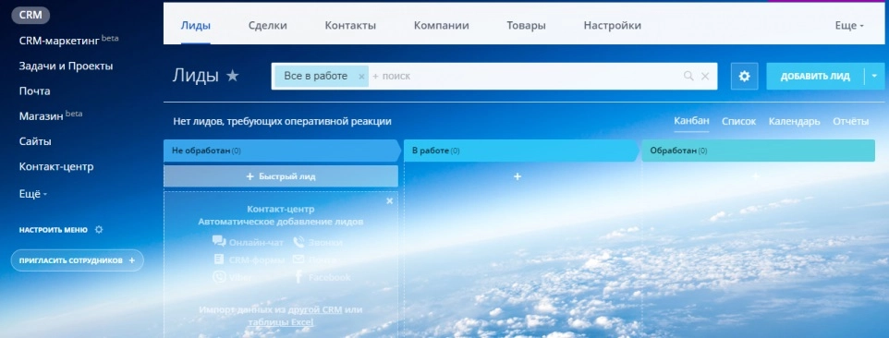
Task: Remove the 'Все в работе' filter tag
Action: coord(361,77)
